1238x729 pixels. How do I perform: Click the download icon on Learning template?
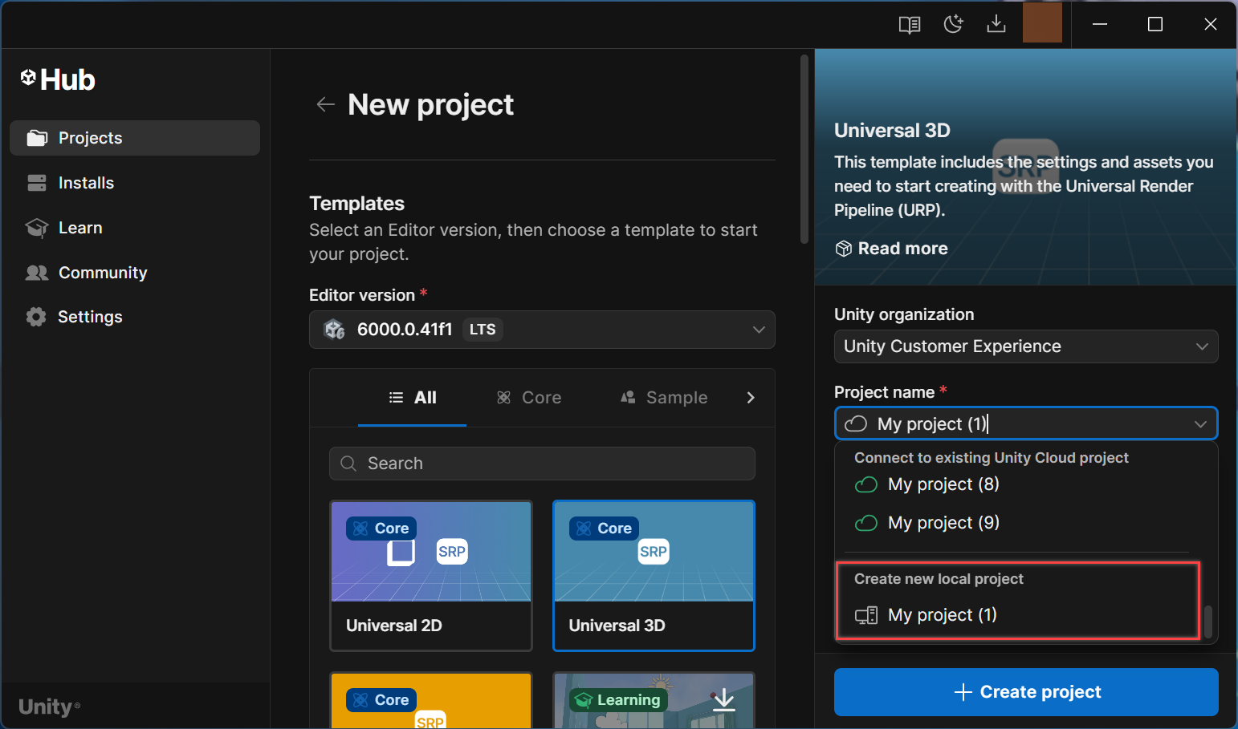[723, 699]
